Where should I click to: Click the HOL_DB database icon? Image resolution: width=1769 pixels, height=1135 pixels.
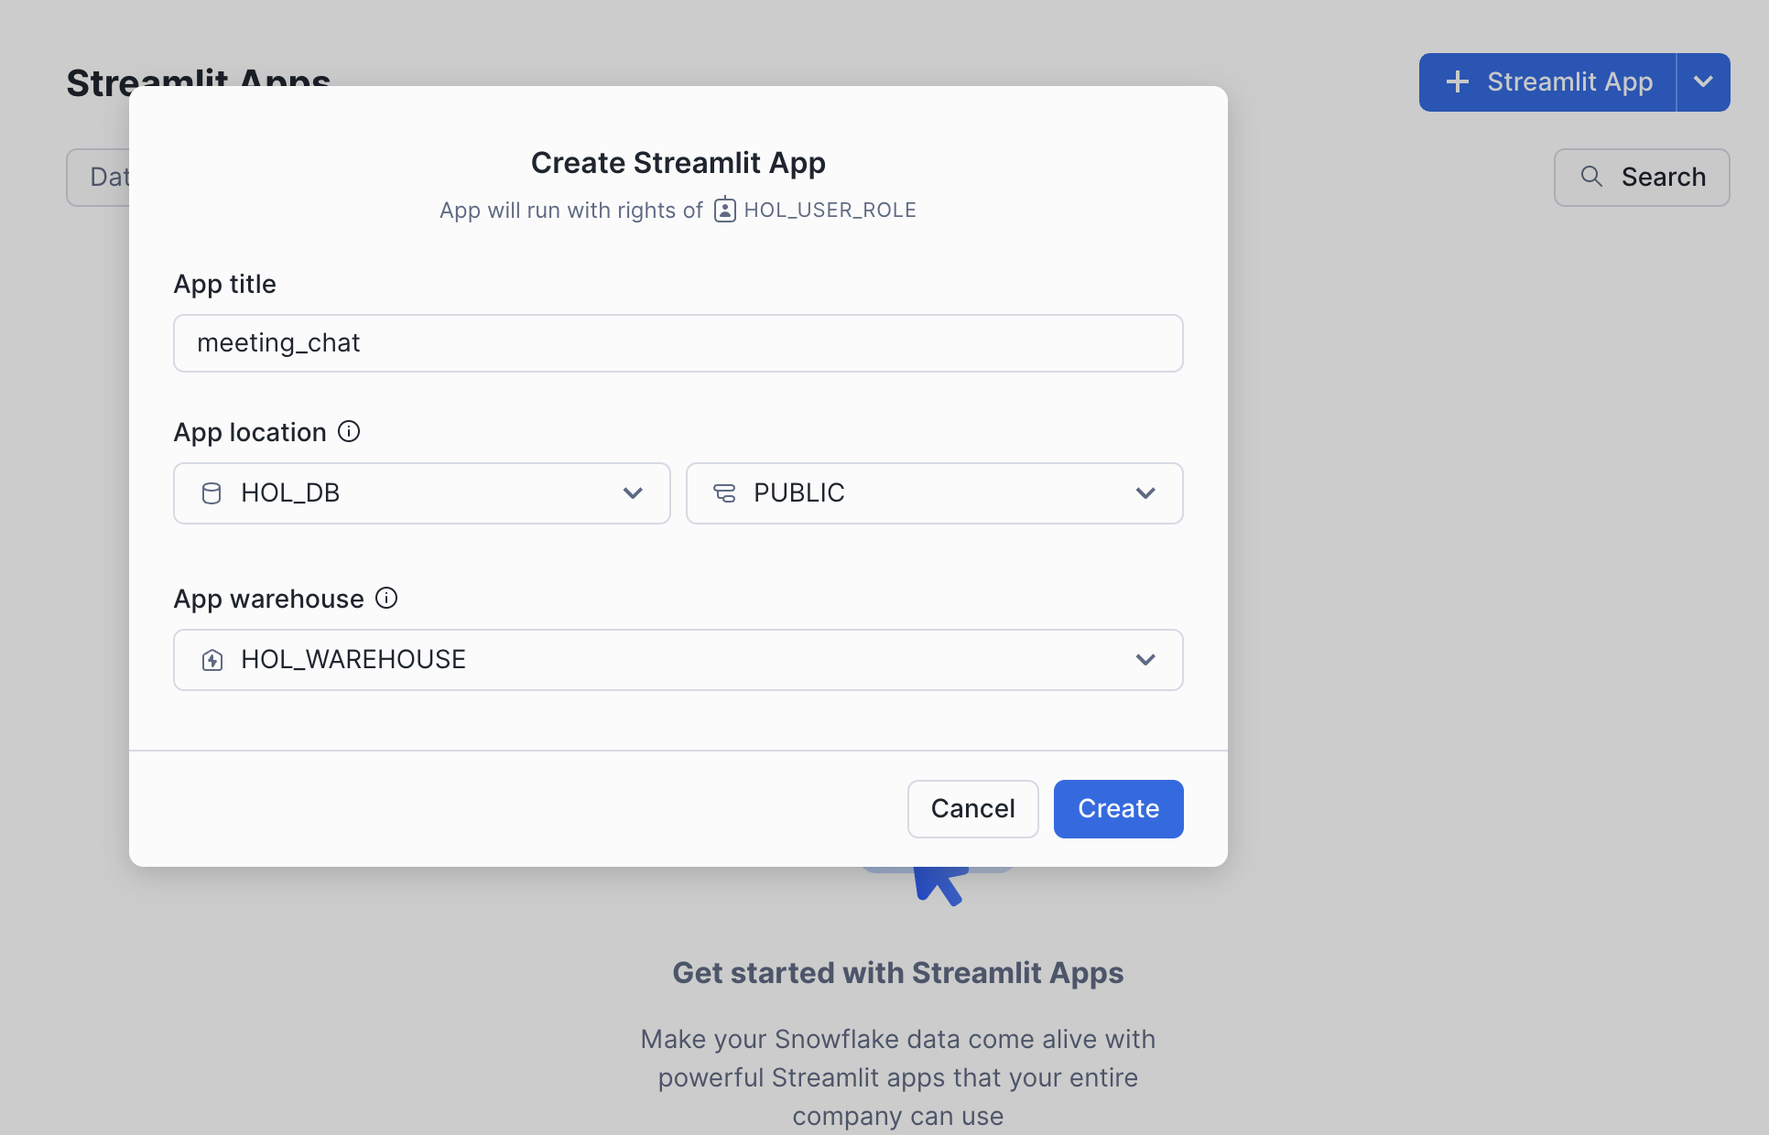[212, 493]
